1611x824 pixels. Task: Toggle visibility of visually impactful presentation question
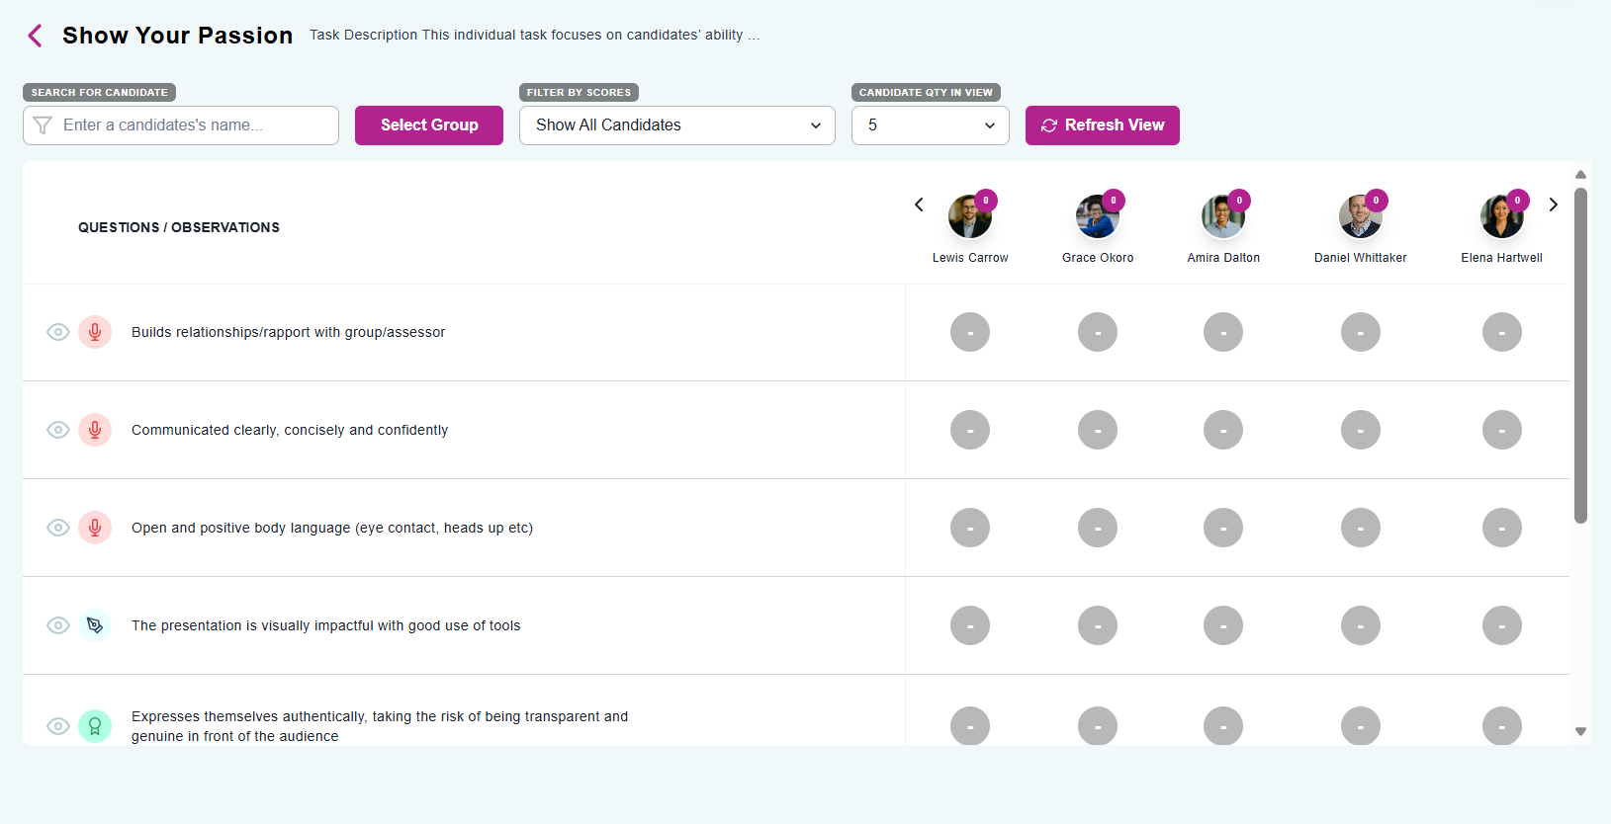[58, 625]
